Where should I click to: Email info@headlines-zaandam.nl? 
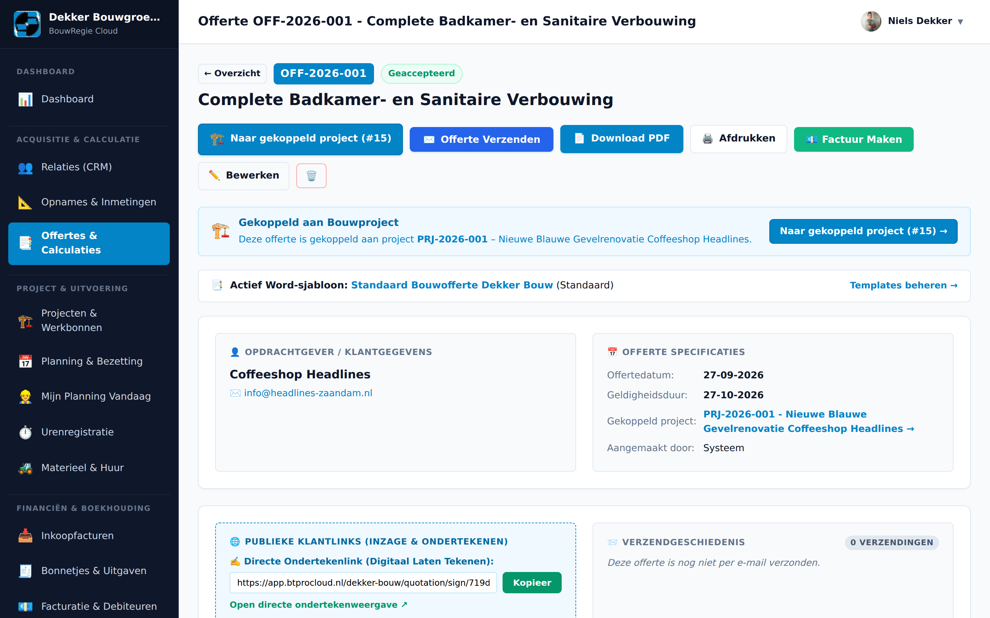coord(308,393)
